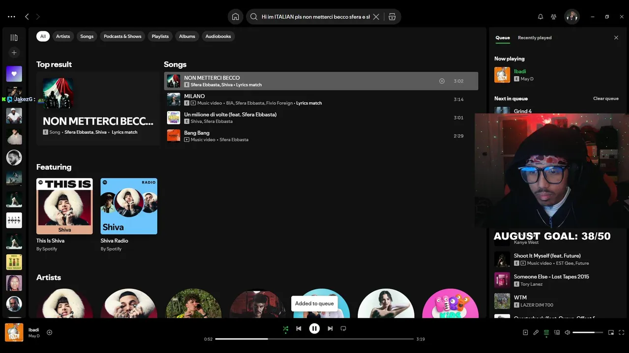629x353 pixels.
Task: Play Un milione di volte song row
Action: click(321, 118)
